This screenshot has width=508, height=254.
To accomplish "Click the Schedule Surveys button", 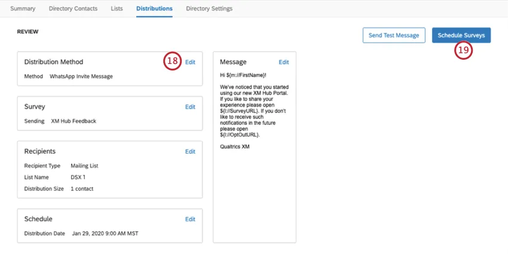I will pyautogui.click(x=461, y=35).
